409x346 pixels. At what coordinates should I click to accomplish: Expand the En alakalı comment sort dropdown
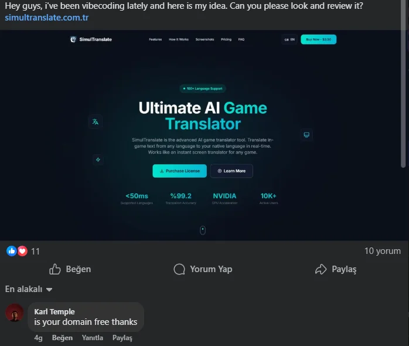(29, 289)
